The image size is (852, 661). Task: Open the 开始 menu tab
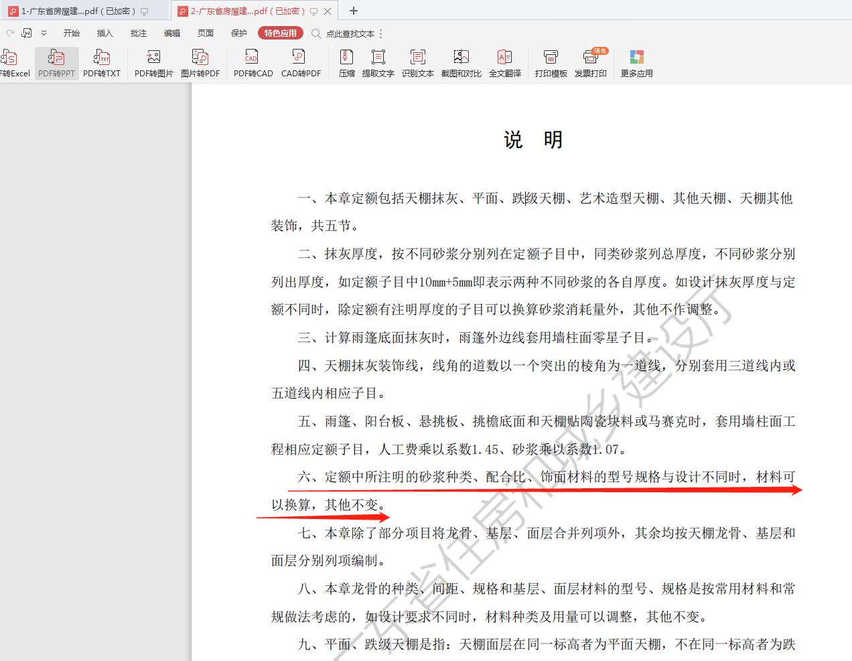pos(72,33)
